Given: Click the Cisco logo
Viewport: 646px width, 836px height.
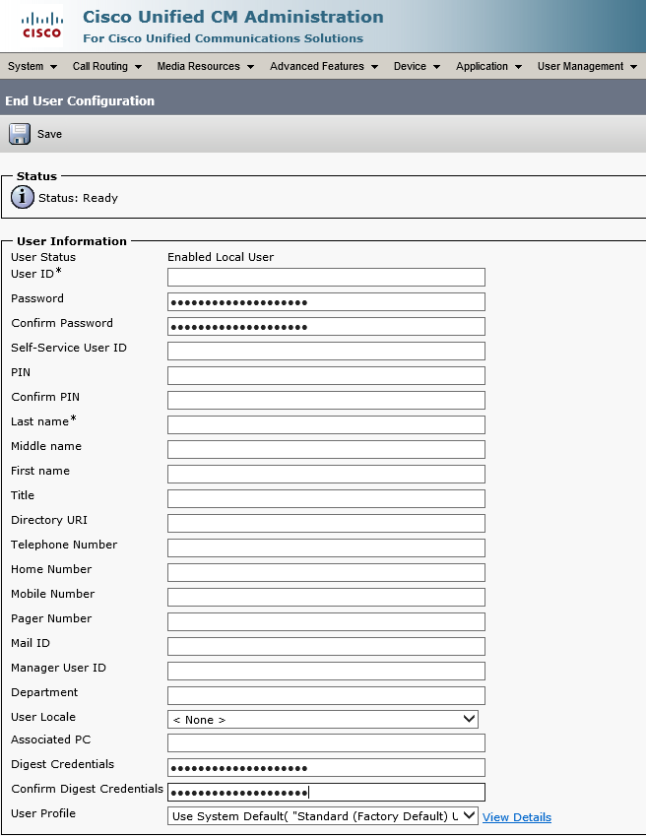Looking at the screenshot, I should pyautogui.click(x=41, y=26).
